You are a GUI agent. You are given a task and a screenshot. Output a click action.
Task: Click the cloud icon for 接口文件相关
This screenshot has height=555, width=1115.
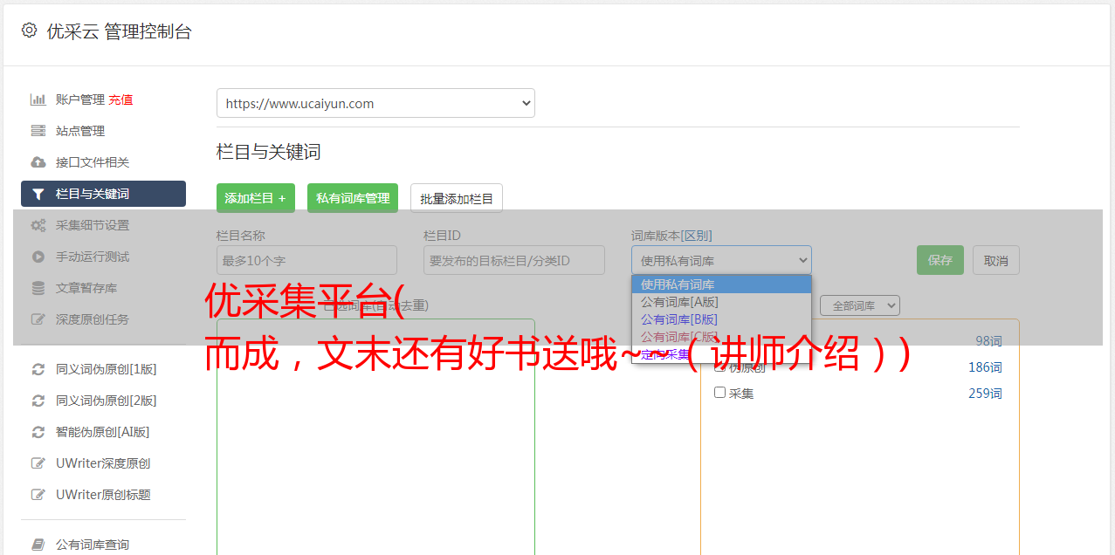pos(38,162)
